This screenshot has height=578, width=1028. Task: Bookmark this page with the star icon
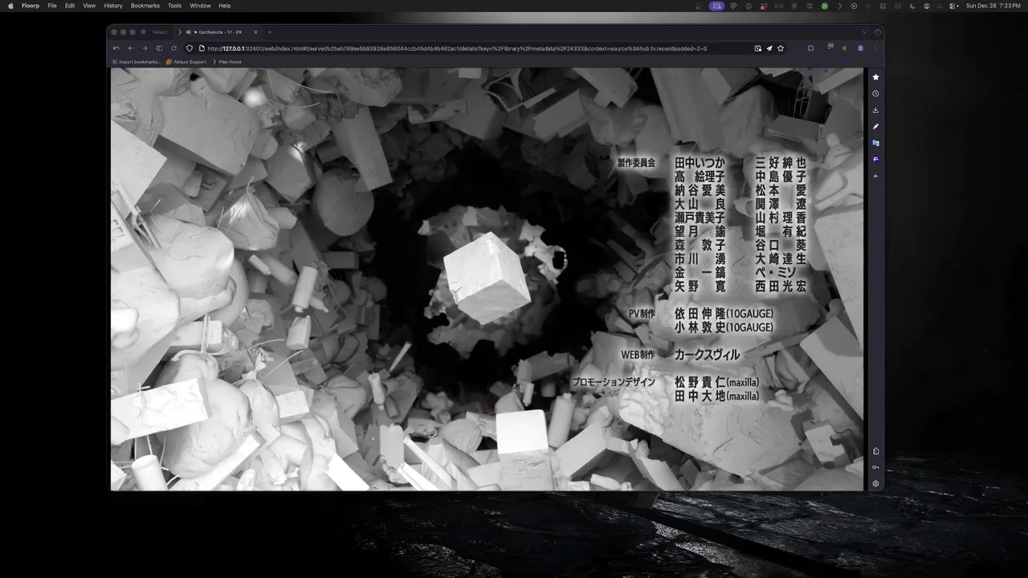pyautogui.click(x=781, y=48)
